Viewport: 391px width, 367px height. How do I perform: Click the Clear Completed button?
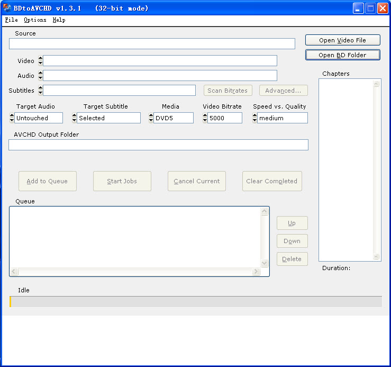(x=272, y=181)
